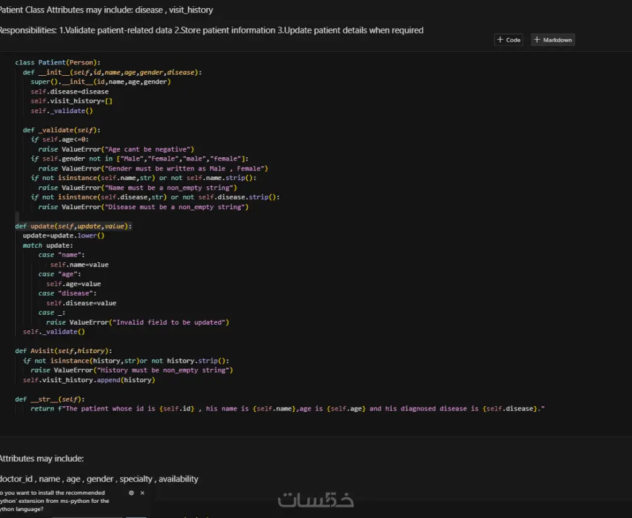Add a new Markdown cell
The height and width of the screenshot is (518, 632).
[x=553, y=39]
